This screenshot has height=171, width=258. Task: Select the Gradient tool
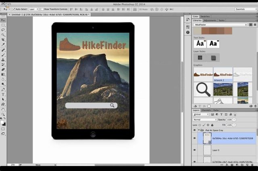tap(3, 75)
